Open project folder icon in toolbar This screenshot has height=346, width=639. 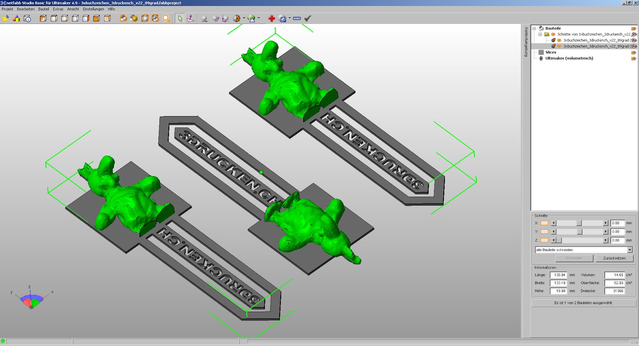click(x=6, y=18)
